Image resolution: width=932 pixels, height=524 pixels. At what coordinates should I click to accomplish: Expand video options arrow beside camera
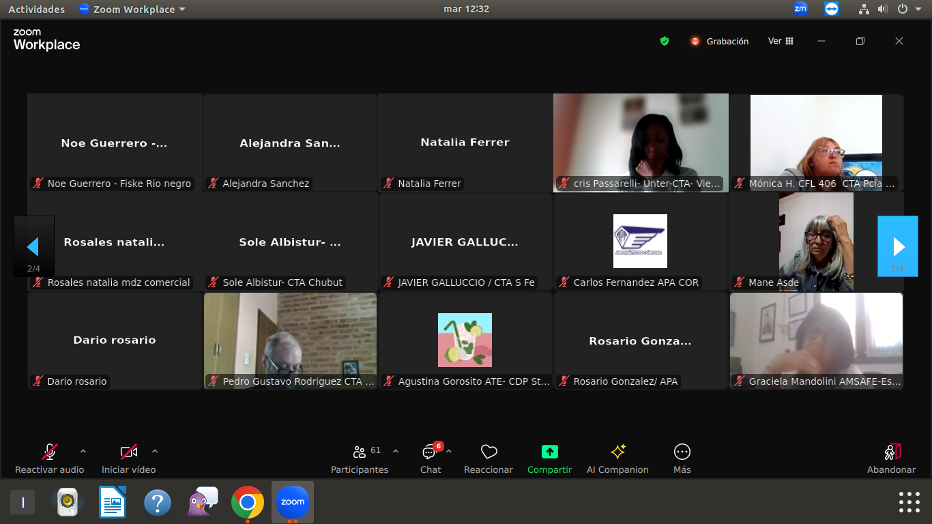[x=155, y=451]
